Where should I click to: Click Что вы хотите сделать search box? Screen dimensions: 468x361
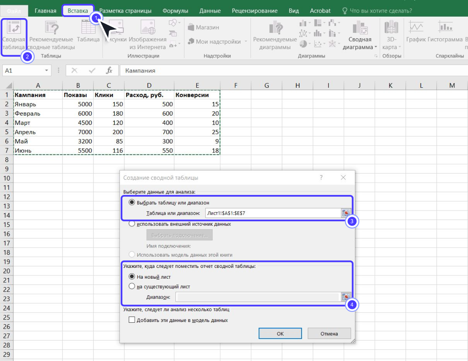pos(377,11)
